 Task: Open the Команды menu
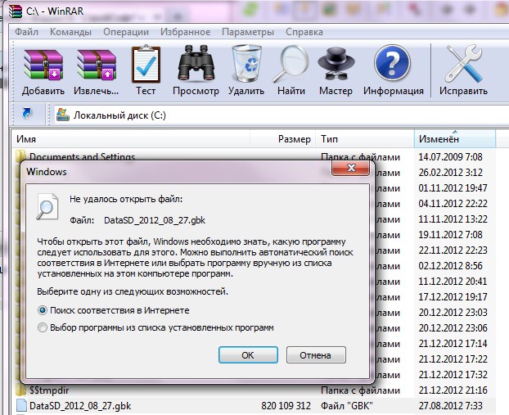coord(70,32)
